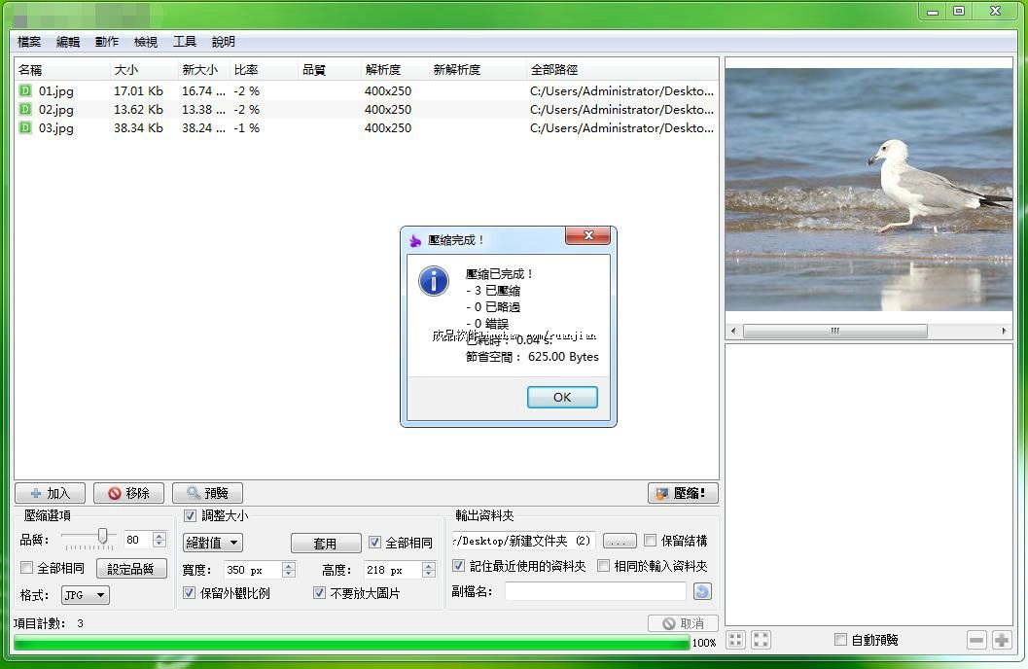Click the original size preview icon

point(736,640)
